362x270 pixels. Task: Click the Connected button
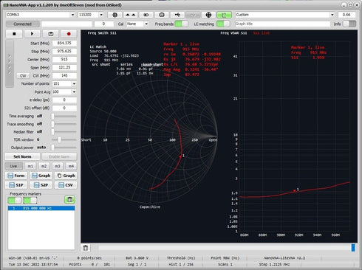pos(22,24)
